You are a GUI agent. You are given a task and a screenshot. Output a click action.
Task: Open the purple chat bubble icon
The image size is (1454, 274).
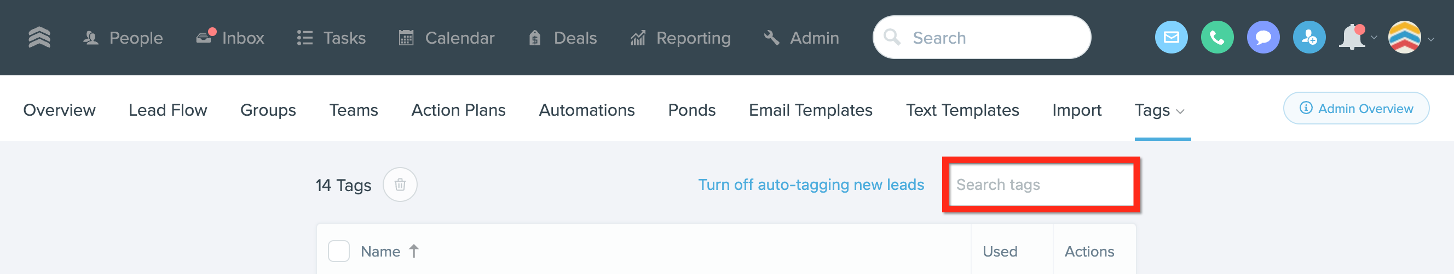(x=1262, y=38)
